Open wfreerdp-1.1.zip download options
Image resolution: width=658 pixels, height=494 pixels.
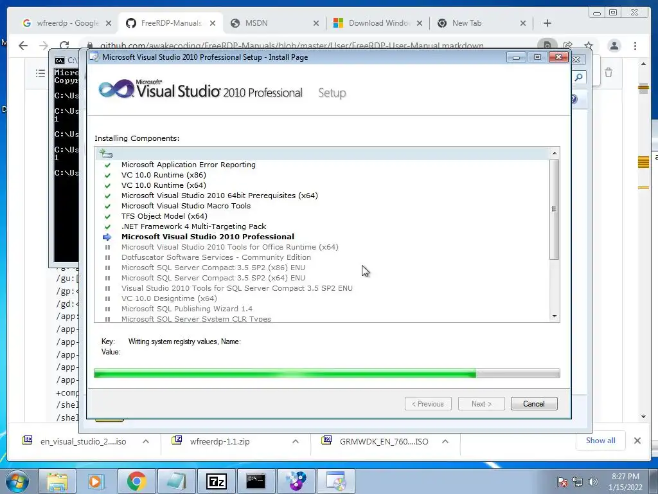point(296,441)
